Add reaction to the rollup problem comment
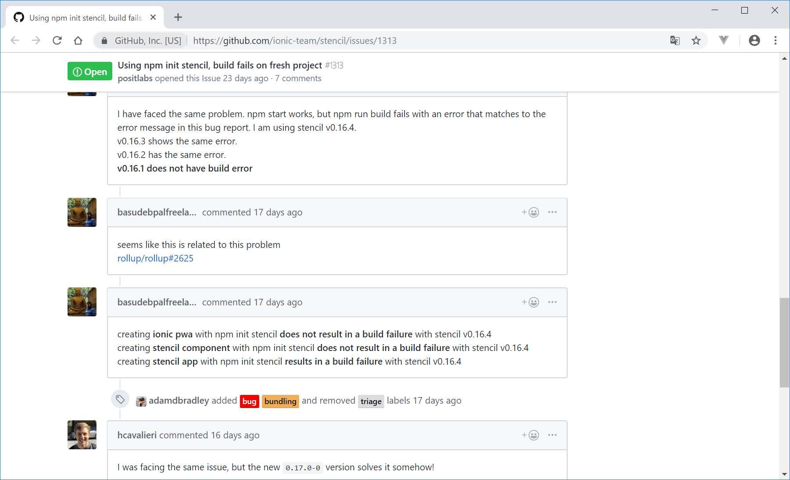 tap(530, 212)
